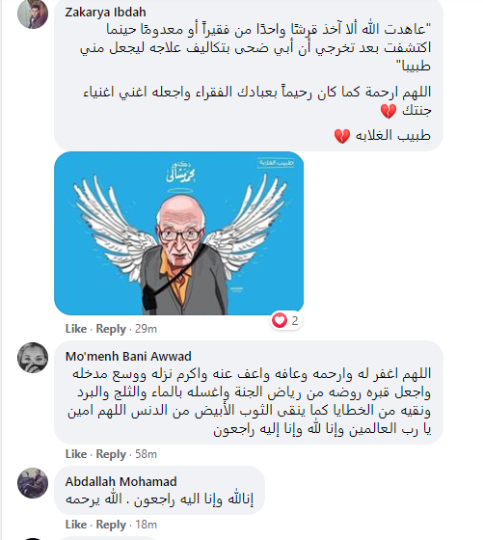Like Mo'menh Bani Awwad's comment
This screenshot has height=540, width=483.
(76, 454)
